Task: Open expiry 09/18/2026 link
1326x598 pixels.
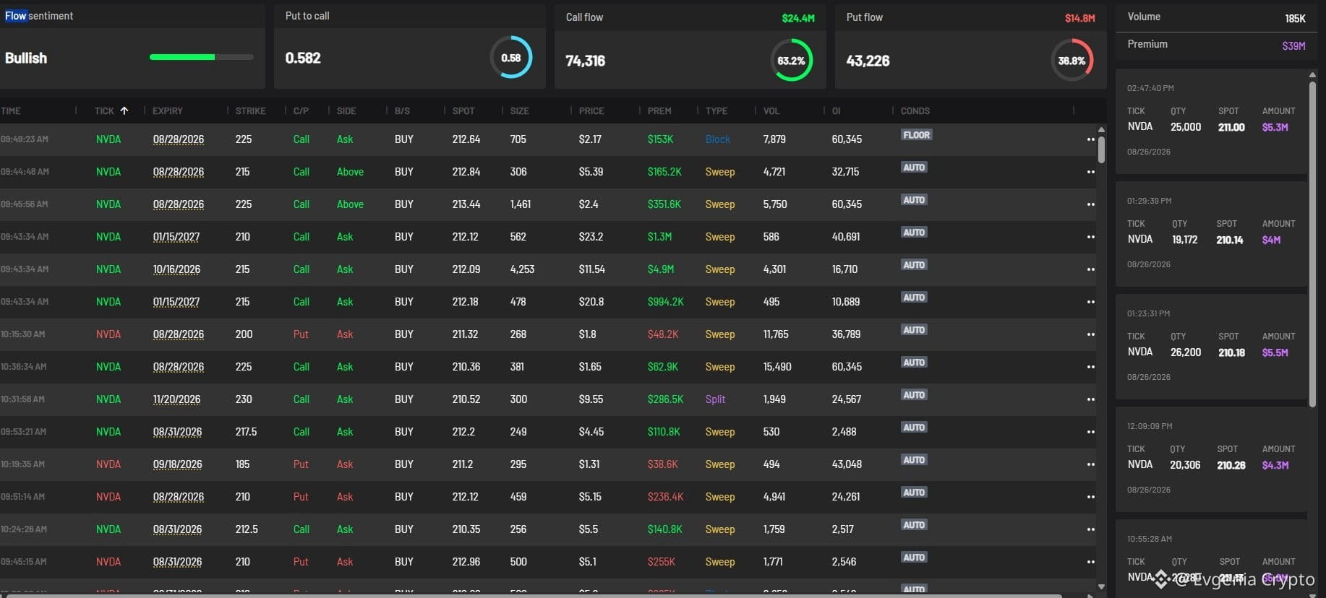Action: [x=177, y=464]
